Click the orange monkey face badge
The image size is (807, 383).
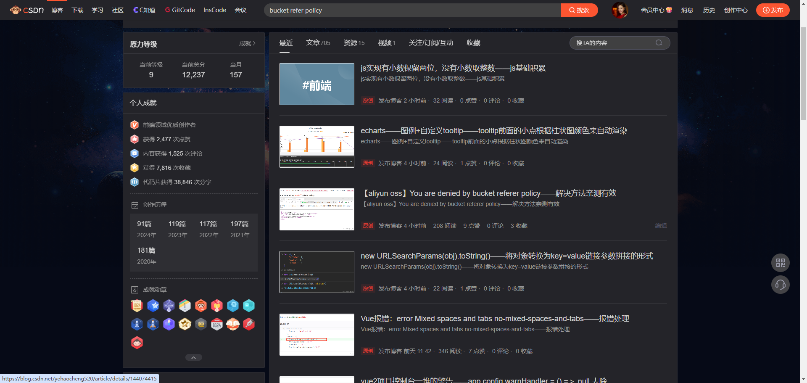[x=201, y=306]
